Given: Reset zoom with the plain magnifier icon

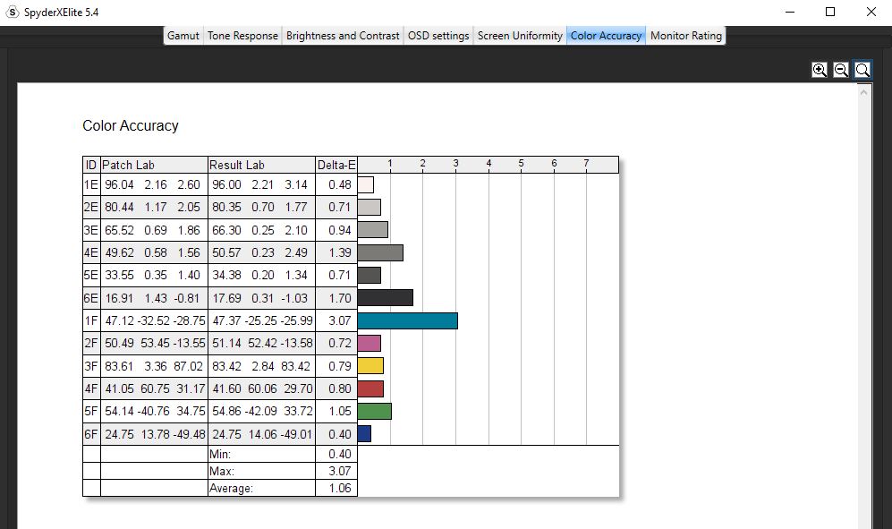Looking at the screenshot, I should 862,70.
